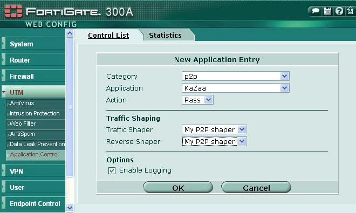The width and height of the screenshot is (356, 213).
Task: Expand the Firewall menu section
Action: (33, 76)
